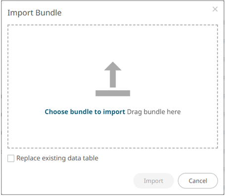Image resolution: width=225 pixels, height=196 pixels.
Task: Cancel the bundle import
Action: coord(198,181)
